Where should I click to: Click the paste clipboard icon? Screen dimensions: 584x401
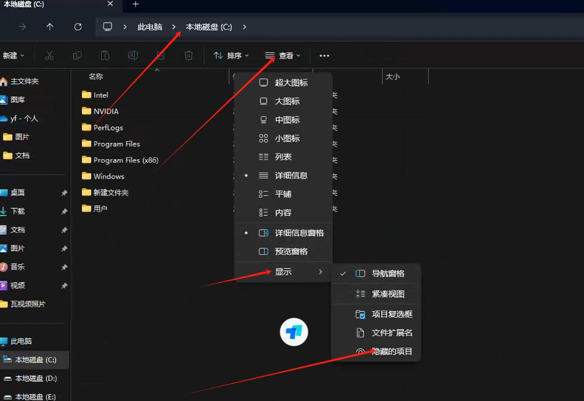tap(105, 56)
